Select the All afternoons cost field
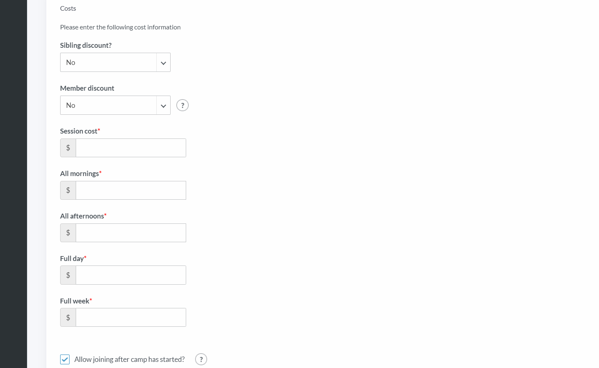Viewport: 599px width, 368px height. pyautogui.click(x=131, y=233)
